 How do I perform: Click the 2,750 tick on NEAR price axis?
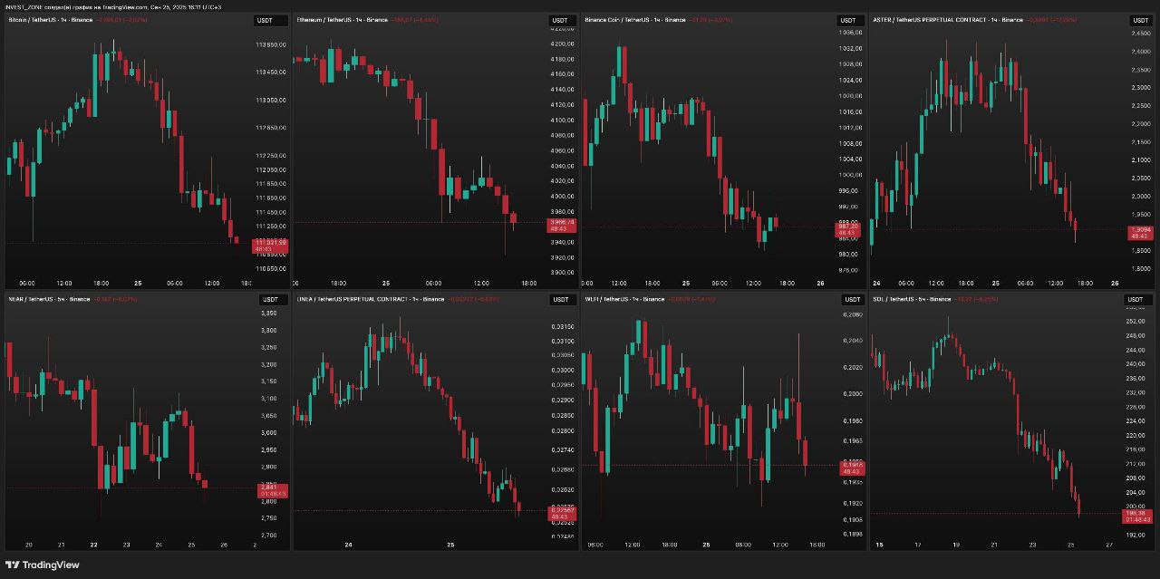[x=269, y=518]
